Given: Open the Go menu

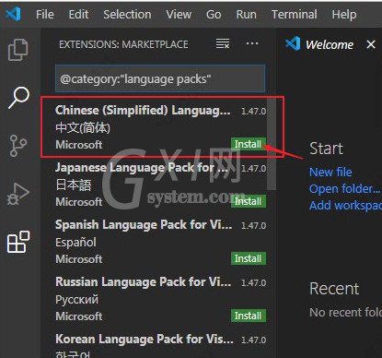Looking at the screenshot, I should point(214,14).
